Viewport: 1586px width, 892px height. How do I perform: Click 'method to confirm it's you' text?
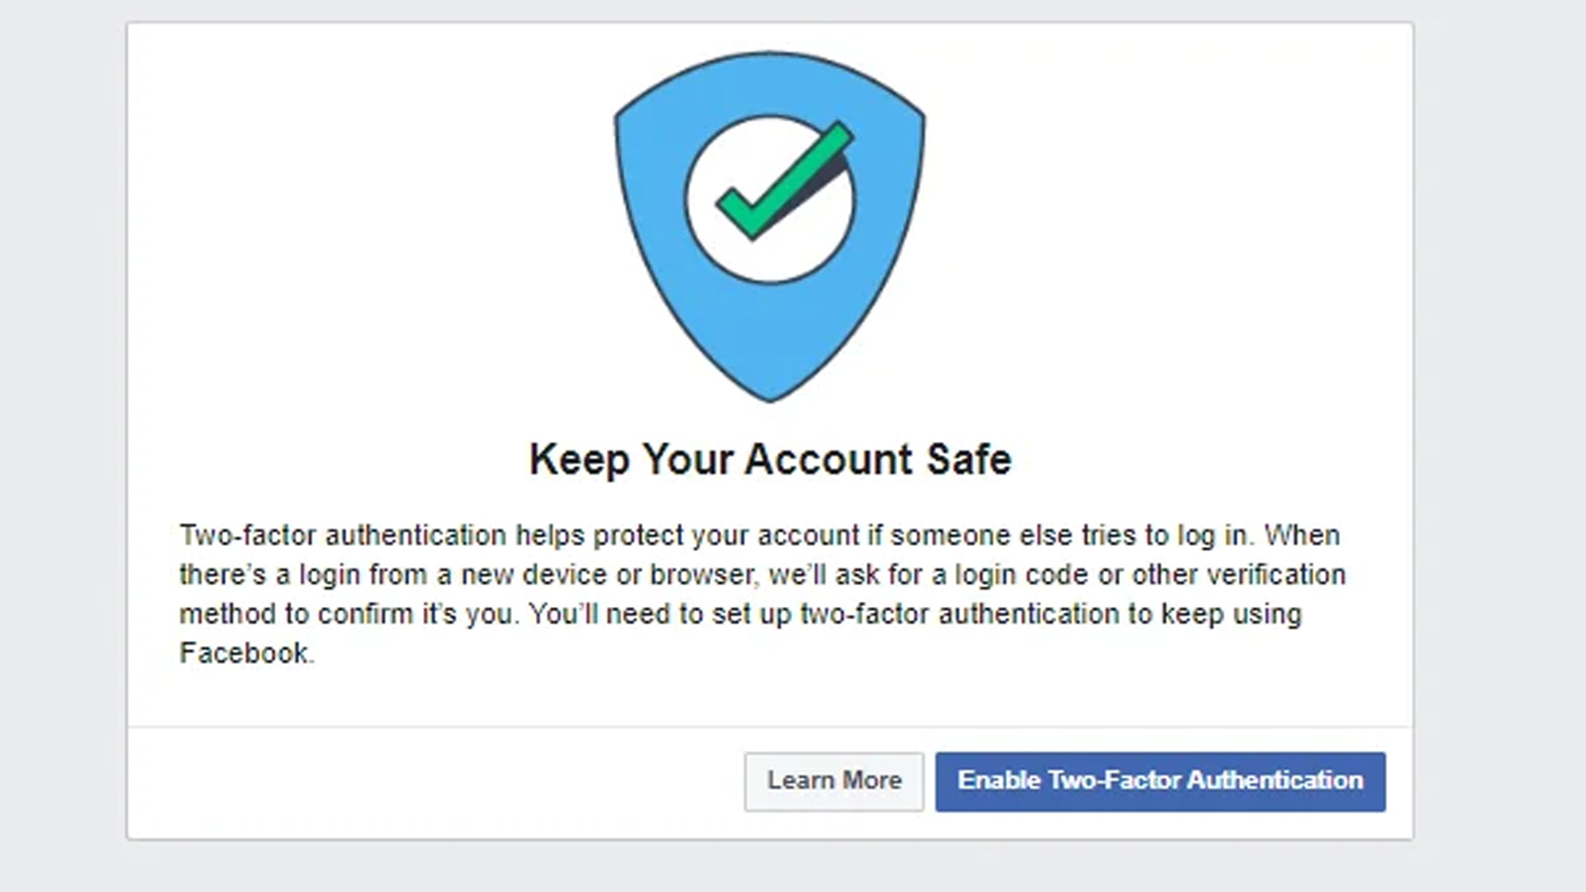349,614
